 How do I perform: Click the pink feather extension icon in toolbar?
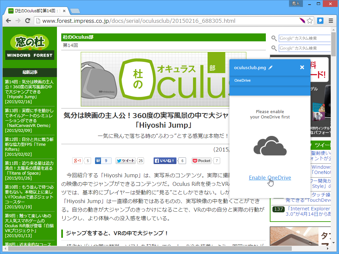coord(302,21)
